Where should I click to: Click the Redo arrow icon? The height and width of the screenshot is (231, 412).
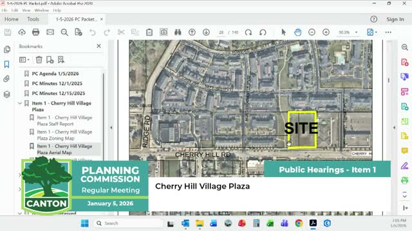[x=107, y=32]
